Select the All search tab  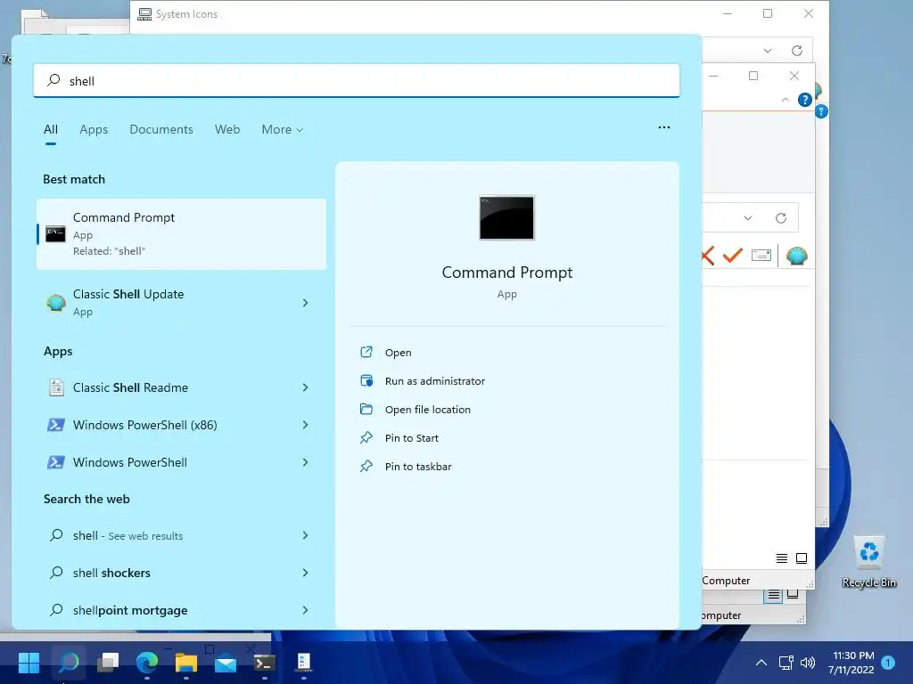(x=51, y=130)
